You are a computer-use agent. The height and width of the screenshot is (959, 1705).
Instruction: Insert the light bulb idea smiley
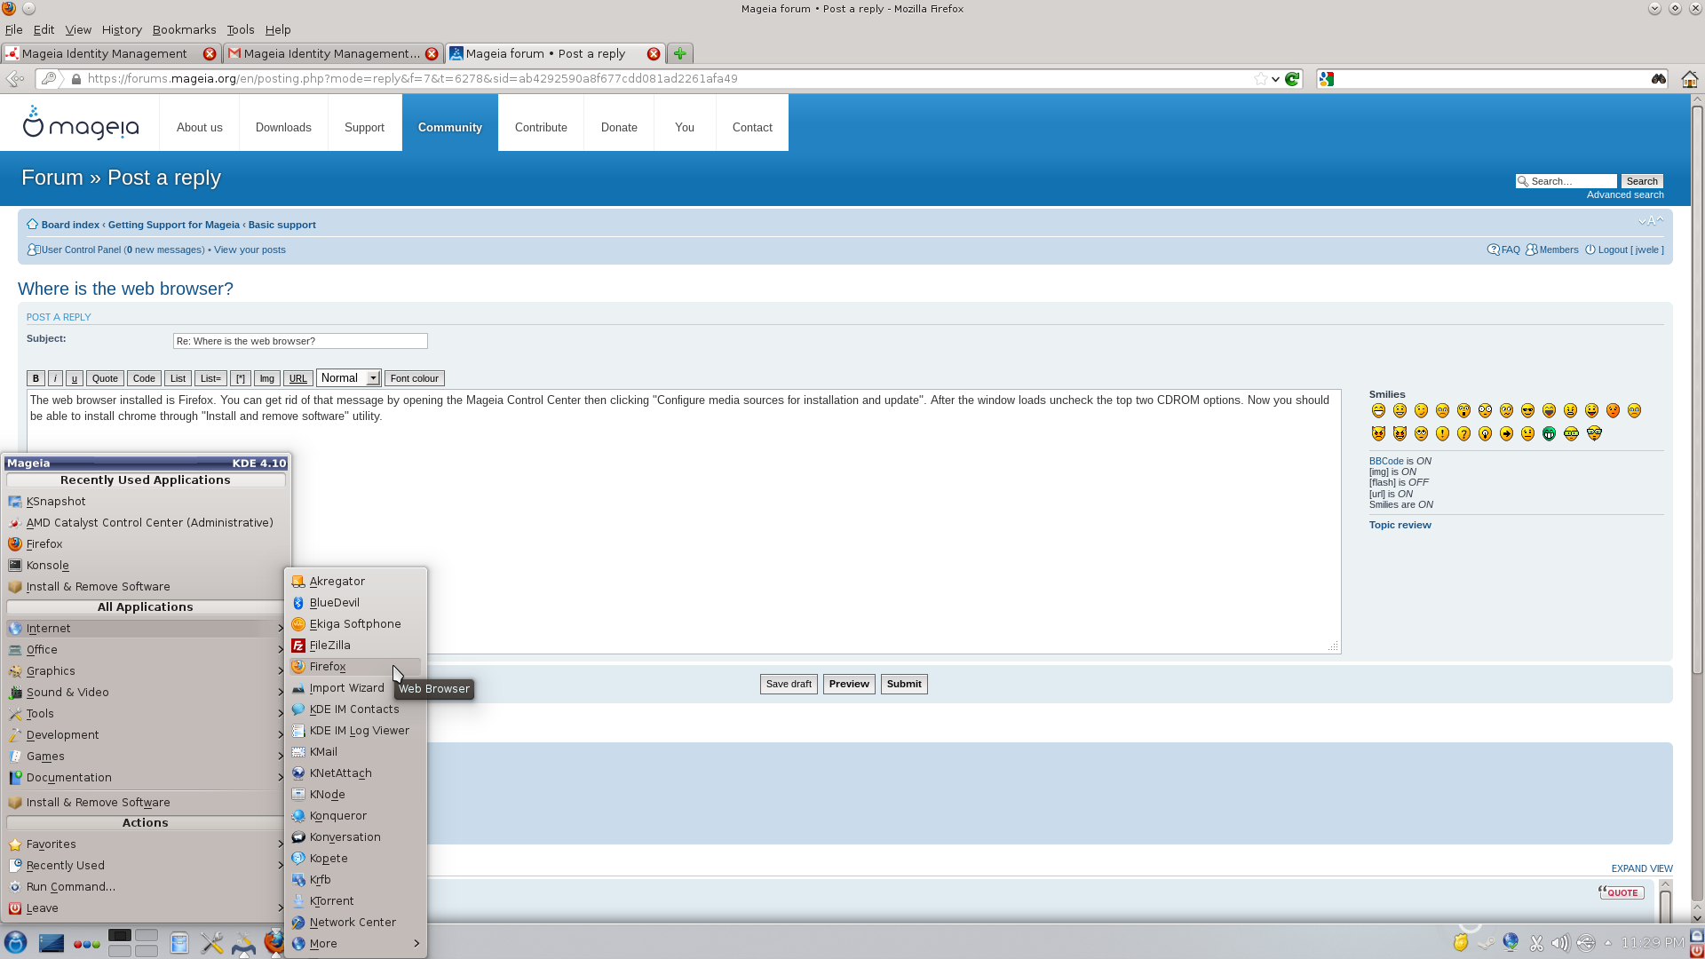[1485, 434]
